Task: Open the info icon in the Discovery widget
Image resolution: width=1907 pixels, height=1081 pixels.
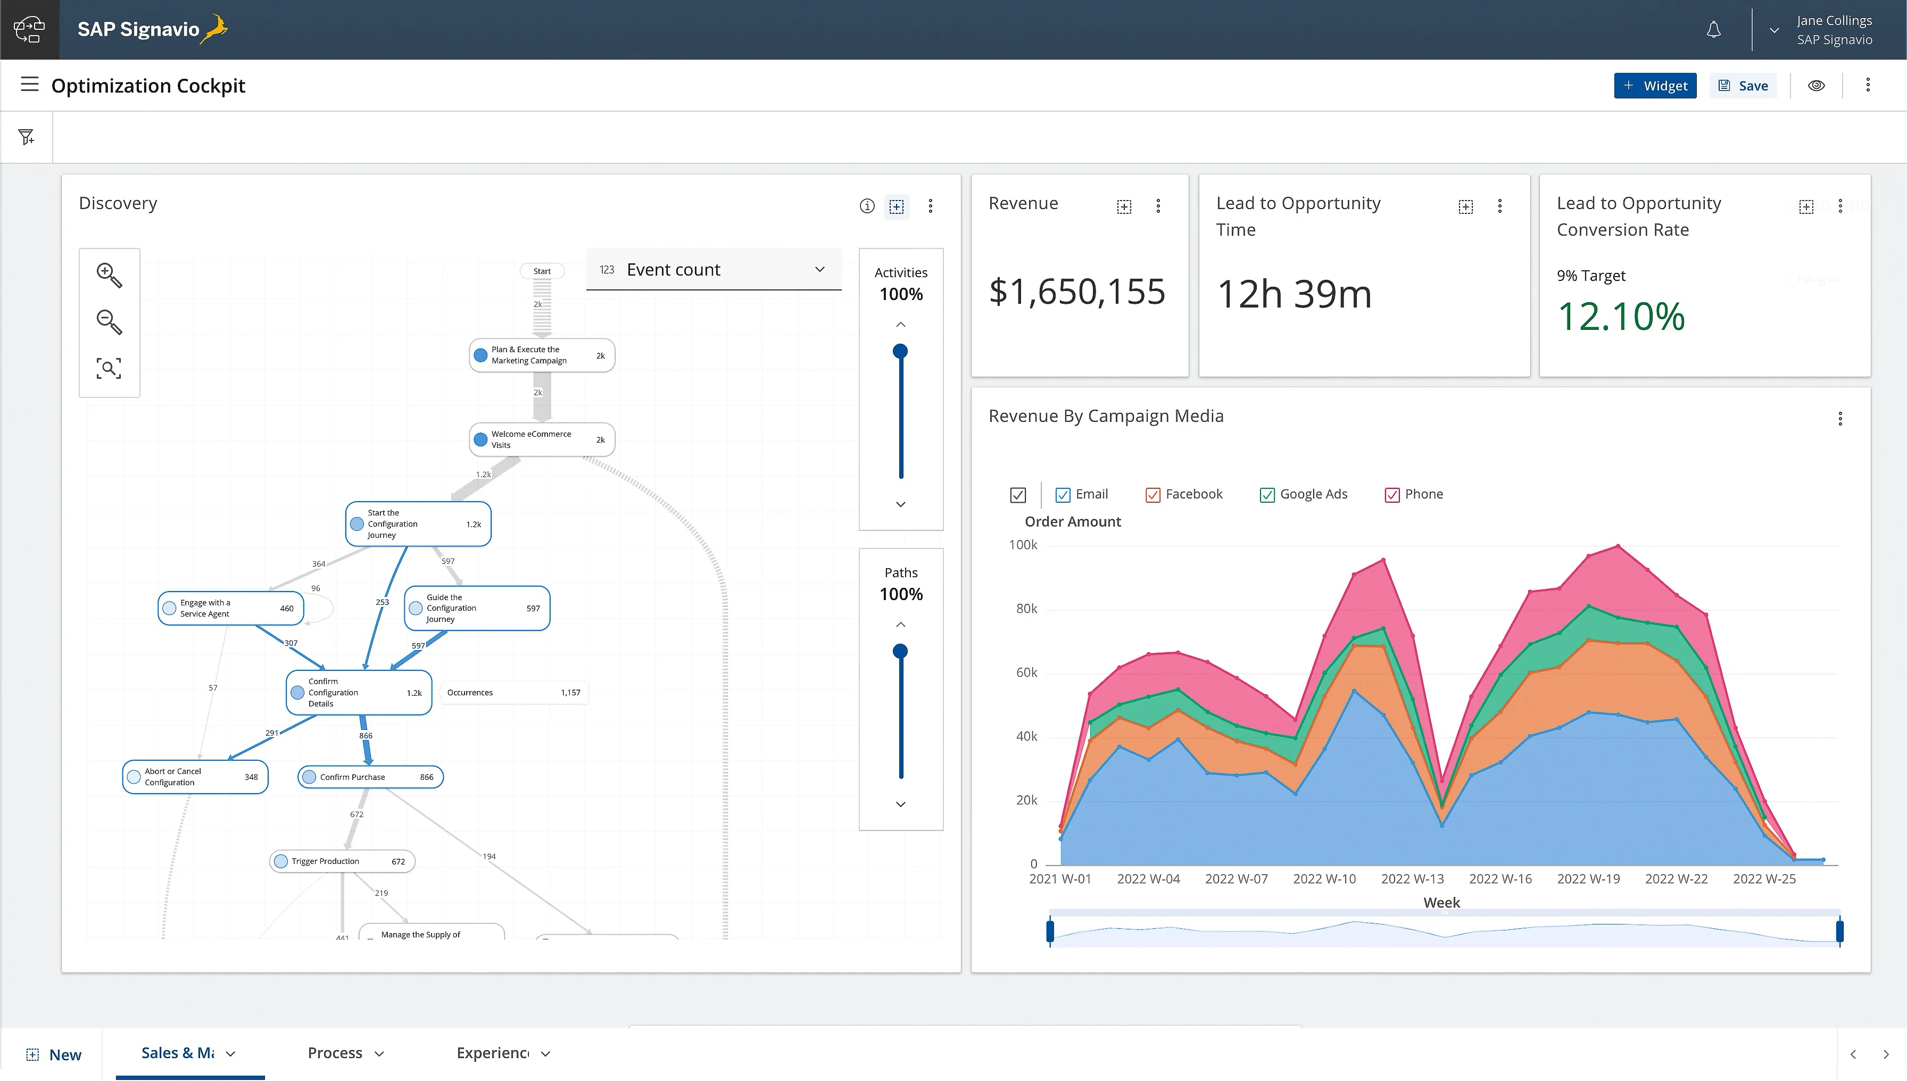Action: [867, 206]
